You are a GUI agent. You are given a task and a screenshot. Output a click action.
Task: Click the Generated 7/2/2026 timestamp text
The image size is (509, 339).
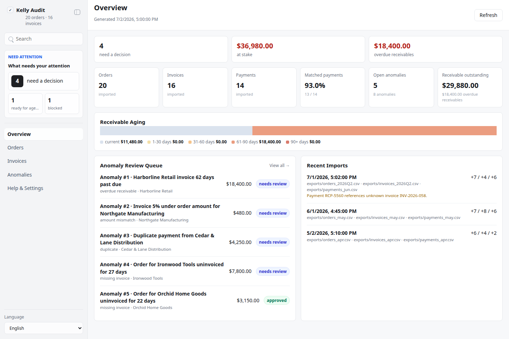pos(126,19)
